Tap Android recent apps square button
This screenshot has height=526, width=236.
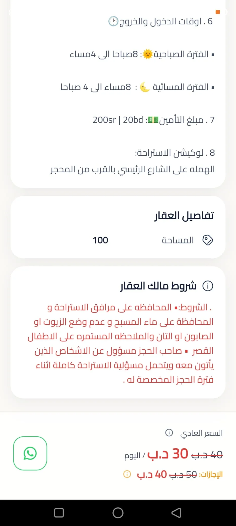[x=59, y=513]
